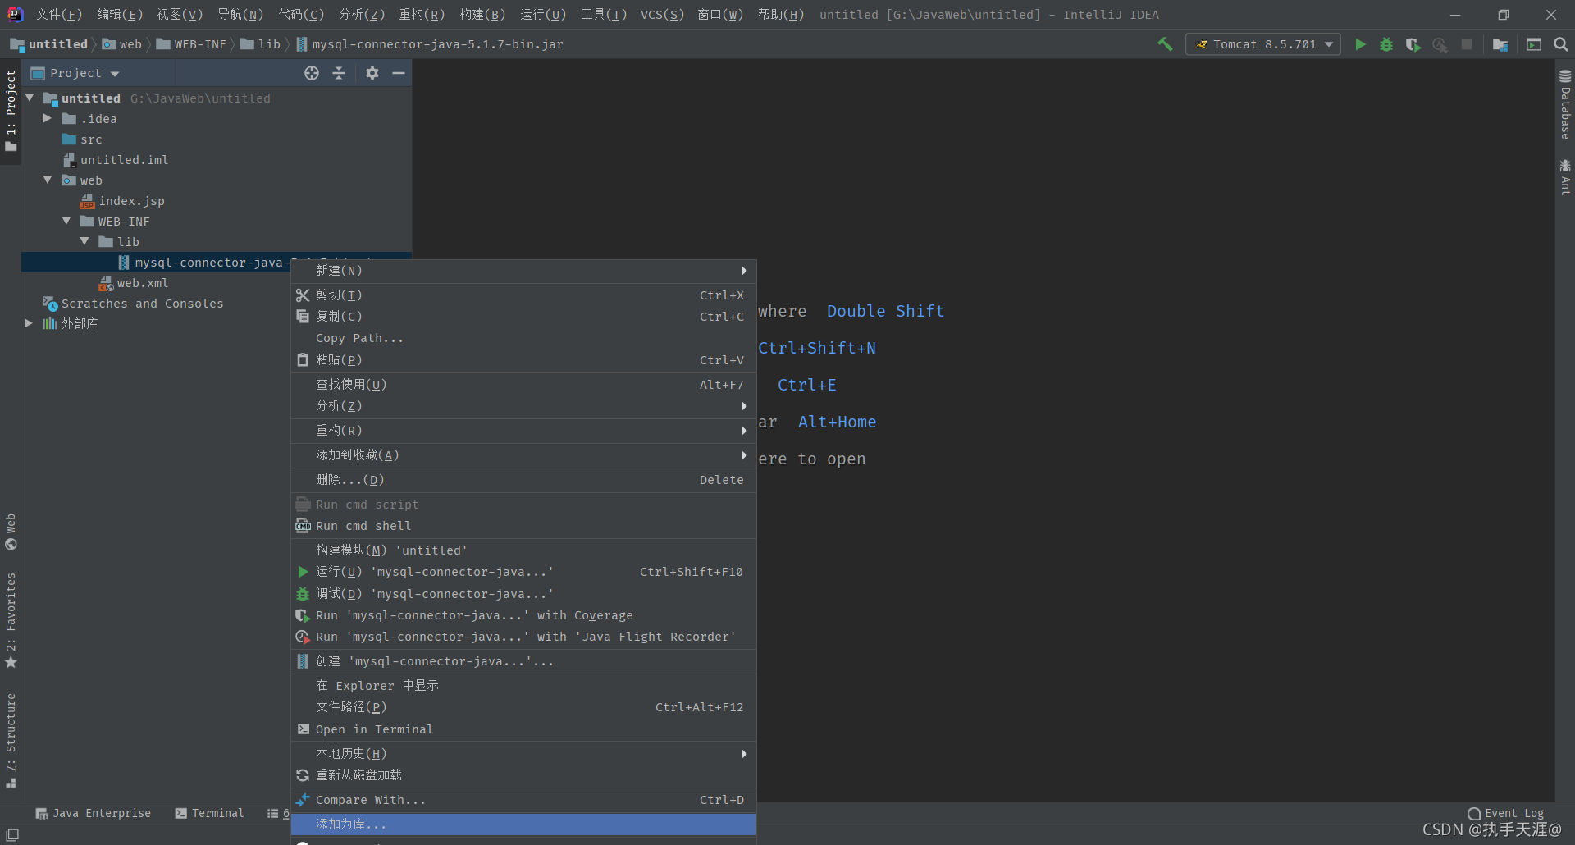Viewport: 1575px width, 845px height.
Task: Toggle the Project tool window tab
Action: [x=11, y=110]
